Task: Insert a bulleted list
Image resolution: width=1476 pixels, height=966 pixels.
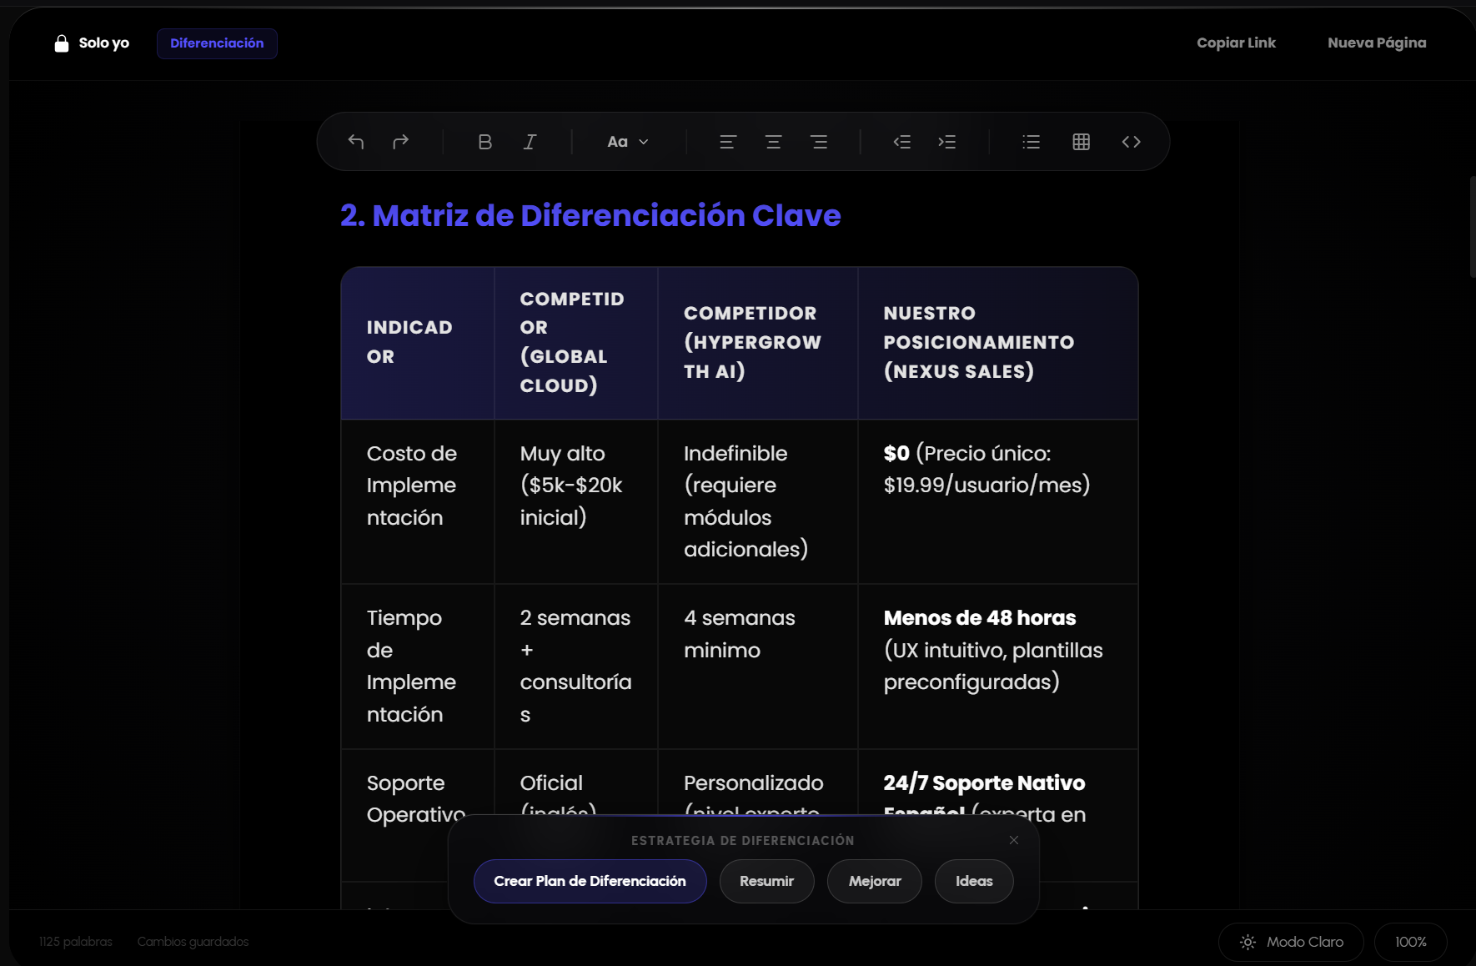Action: click(x=1032, y=142)
